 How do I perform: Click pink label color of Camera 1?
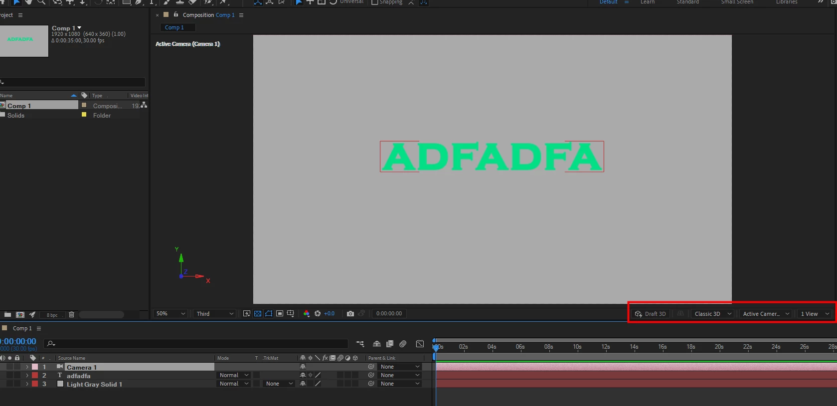[x=35, y=367]
